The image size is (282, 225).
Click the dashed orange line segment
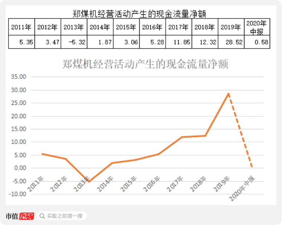(x=240, y=130)
